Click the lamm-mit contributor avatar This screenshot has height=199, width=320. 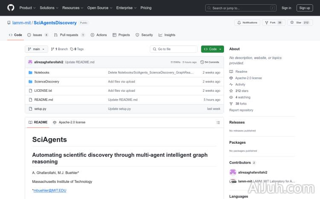(x=233, y=181)
